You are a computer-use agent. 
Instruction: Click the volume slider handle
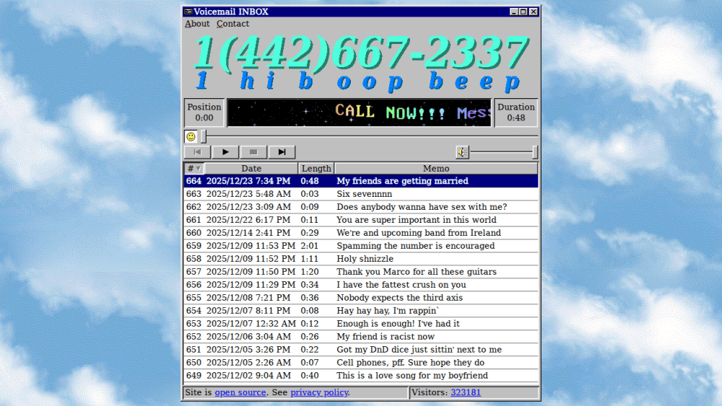click(x=534, y=152)
